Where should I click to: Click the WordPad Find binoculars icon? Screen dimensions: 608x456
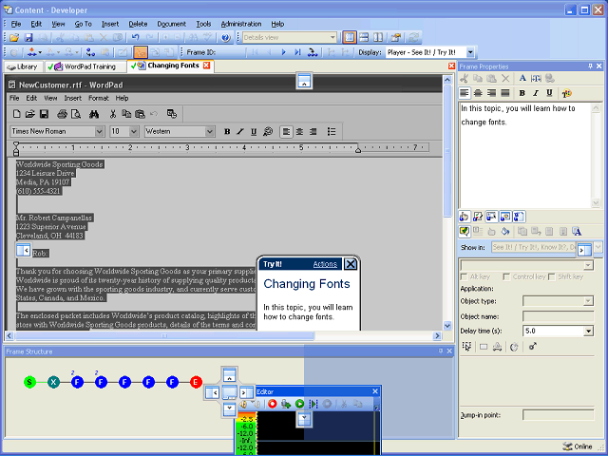pos(94,114)
